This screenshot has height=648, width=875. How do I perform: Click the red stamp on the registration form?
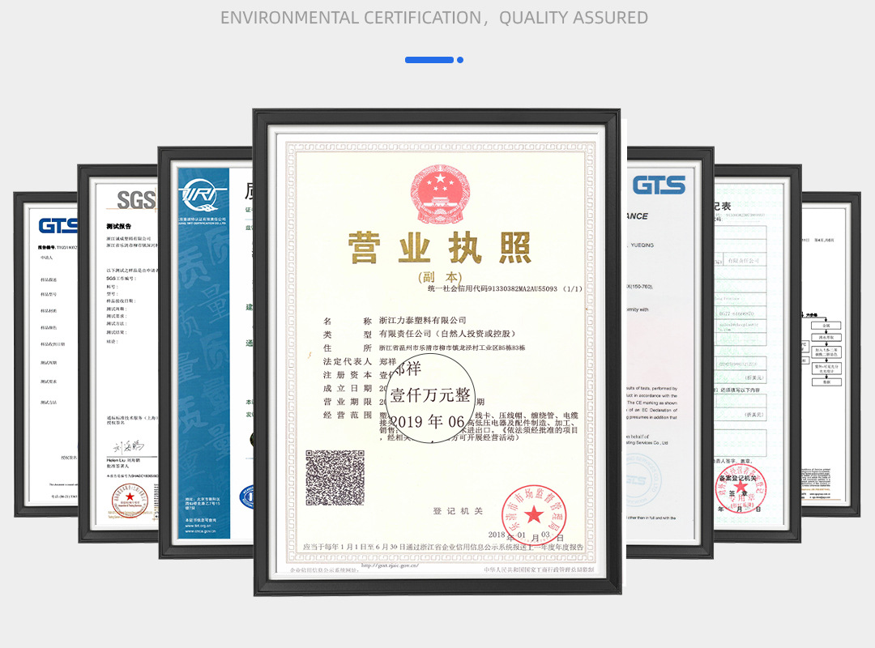point(741,488)
